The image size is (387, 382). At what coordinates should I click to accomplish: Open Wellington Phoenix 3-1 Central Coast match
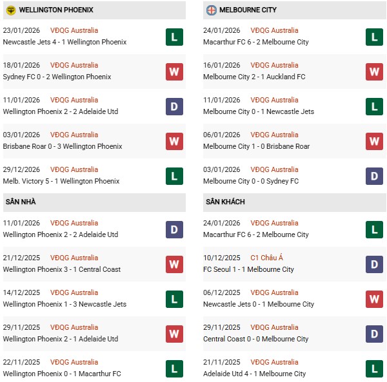click(x=62, y=269)
